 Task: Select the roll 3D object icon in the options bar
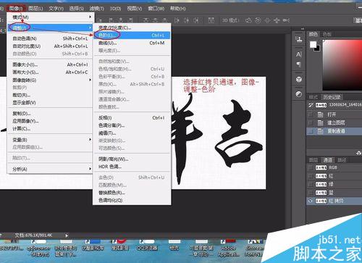[x=258, y=20]
